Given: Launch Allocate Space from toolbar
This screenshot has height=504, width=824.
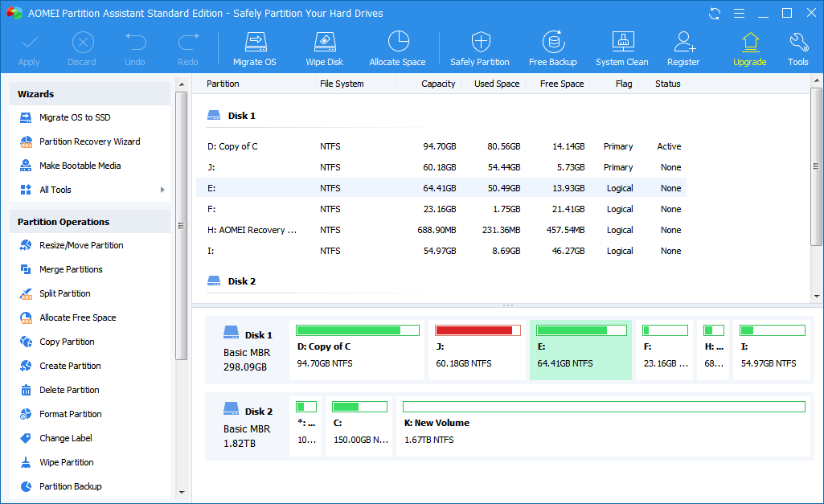Looking at the screenshot, I should (398, 49).
